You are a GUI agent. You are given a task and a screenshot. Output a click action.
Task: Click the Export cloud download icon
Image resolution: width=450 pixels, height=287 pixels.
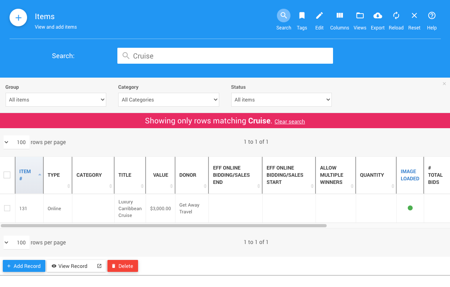coord(378,16)
